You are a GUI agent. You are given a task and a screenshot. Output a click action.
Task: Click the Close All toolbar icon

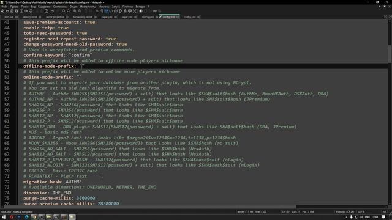point(26,11)
